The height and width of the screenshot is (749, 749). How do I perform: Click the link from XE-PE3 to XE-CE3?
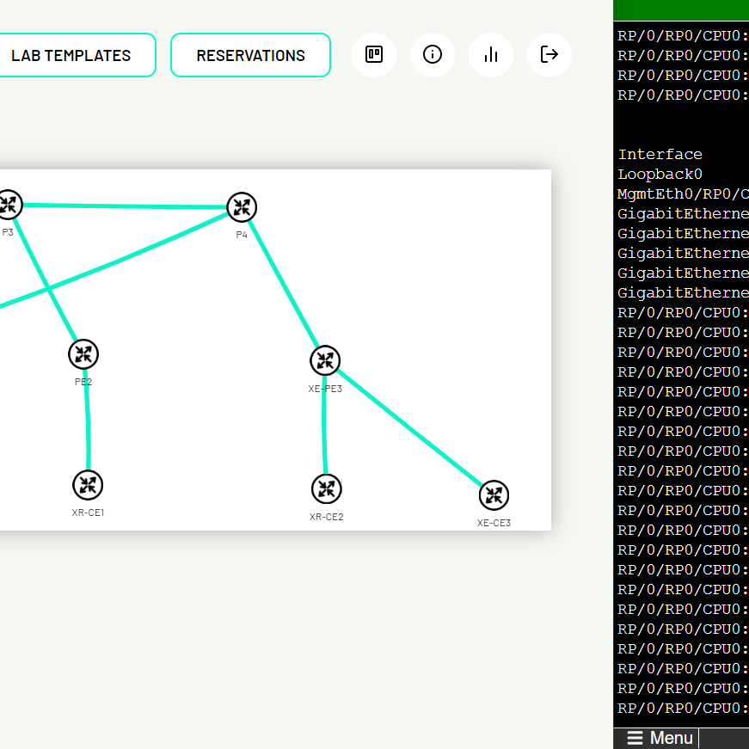409,428
